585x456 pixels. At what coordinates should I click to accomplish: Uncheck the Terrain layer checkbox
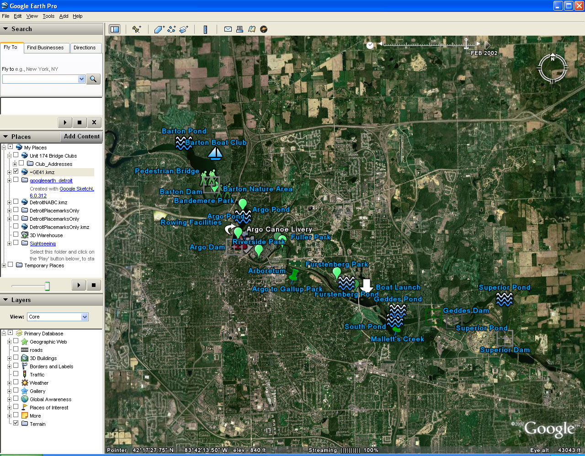(16, 424)
